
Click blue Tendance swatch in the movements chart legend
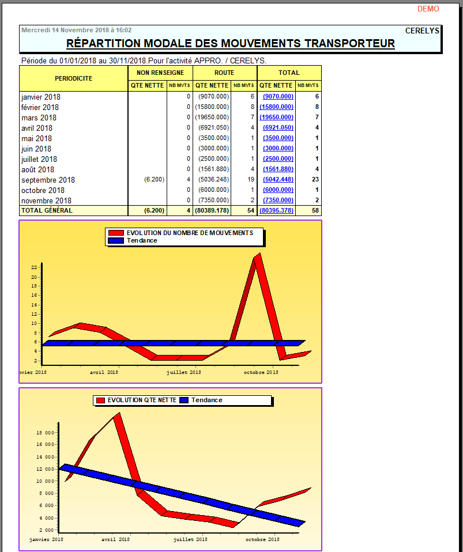pyautogui.click(x=116, y=240)
